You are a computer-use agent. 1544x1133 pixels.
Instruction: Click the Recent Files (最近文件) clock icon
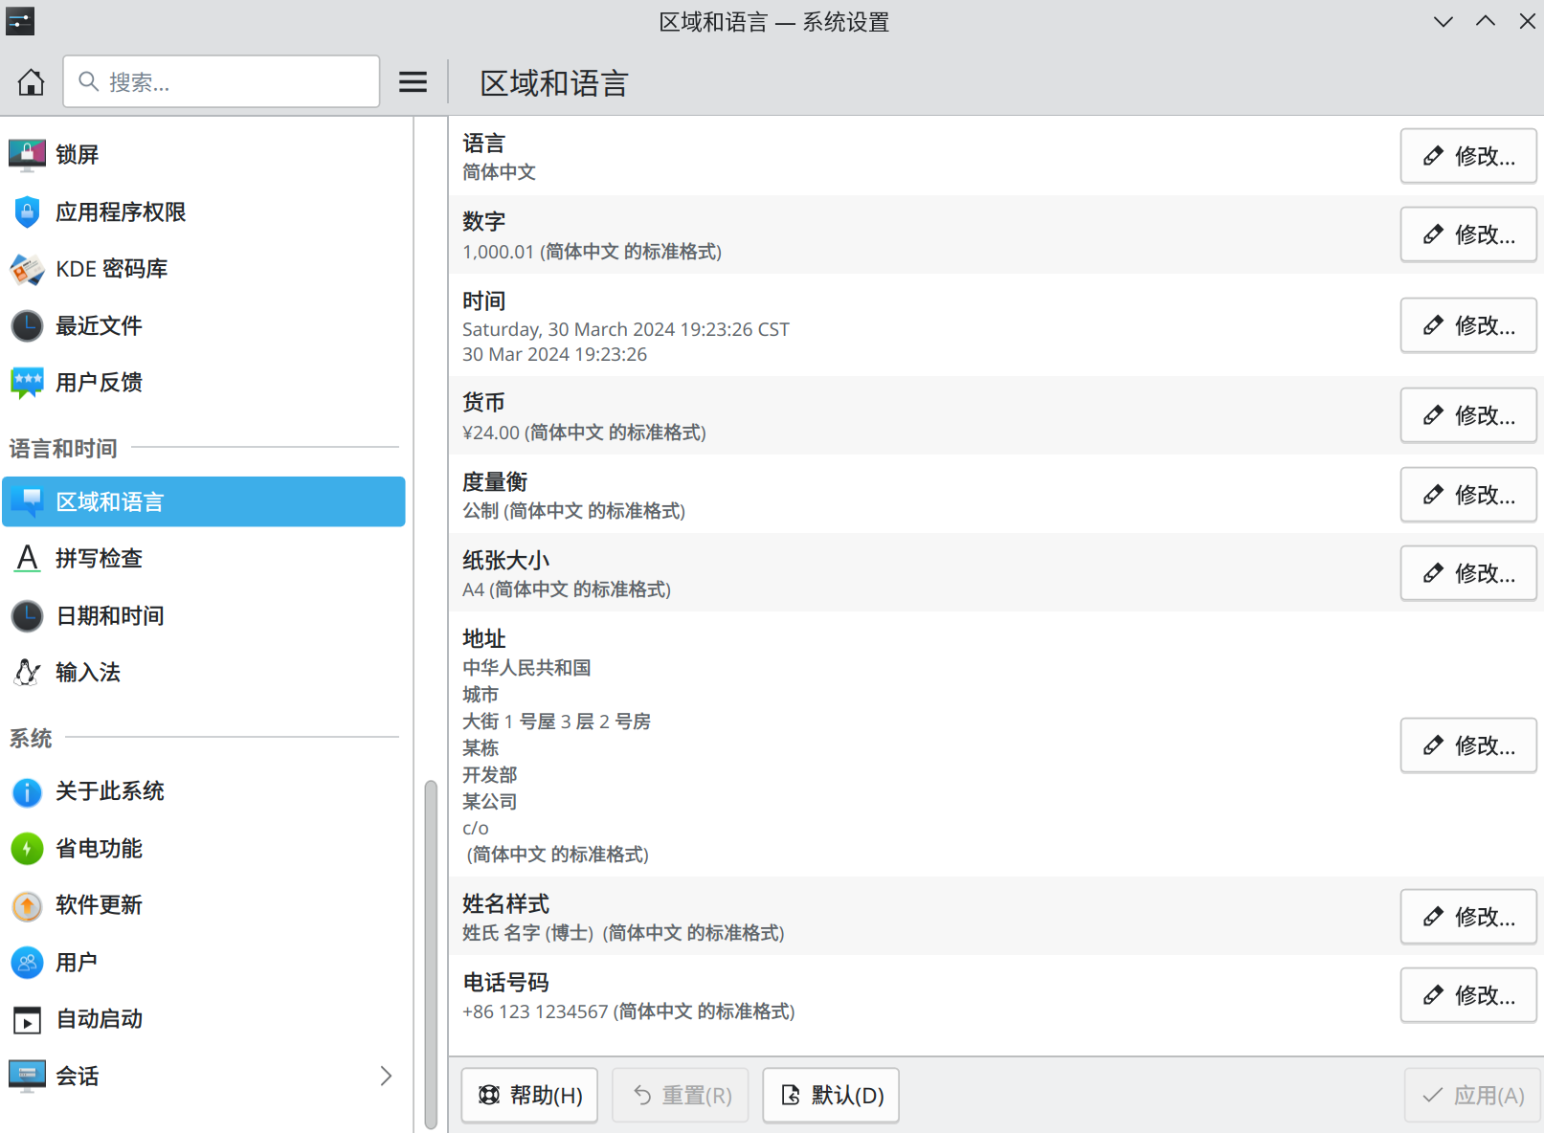point(27,326)
